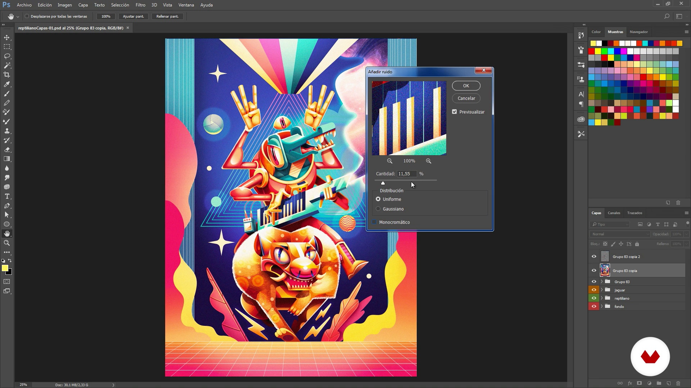Switch to the Trazados tab
This screenshot has width=691, height=388.
[634, 213]
